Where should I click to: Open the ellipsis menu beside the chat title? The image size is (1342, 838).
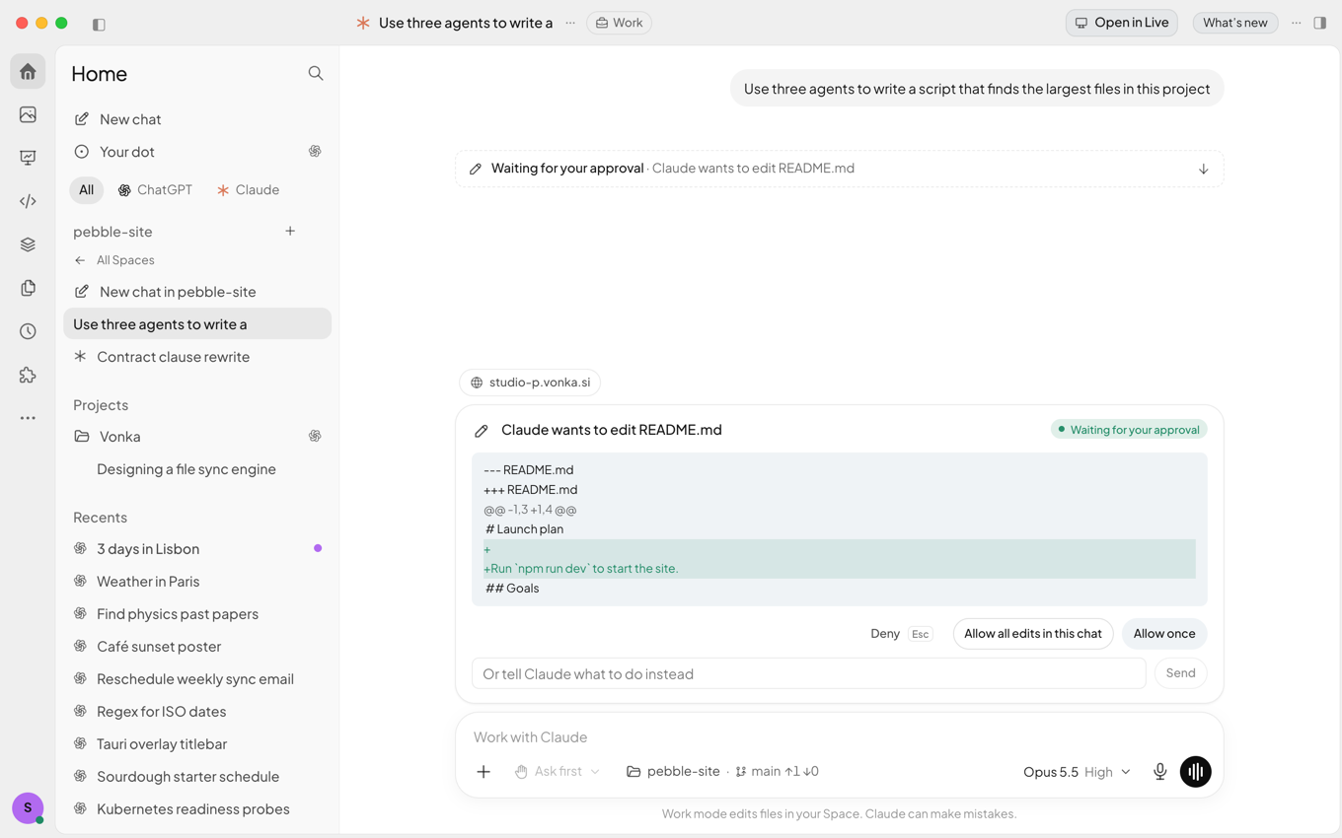(x=570, y=23)
